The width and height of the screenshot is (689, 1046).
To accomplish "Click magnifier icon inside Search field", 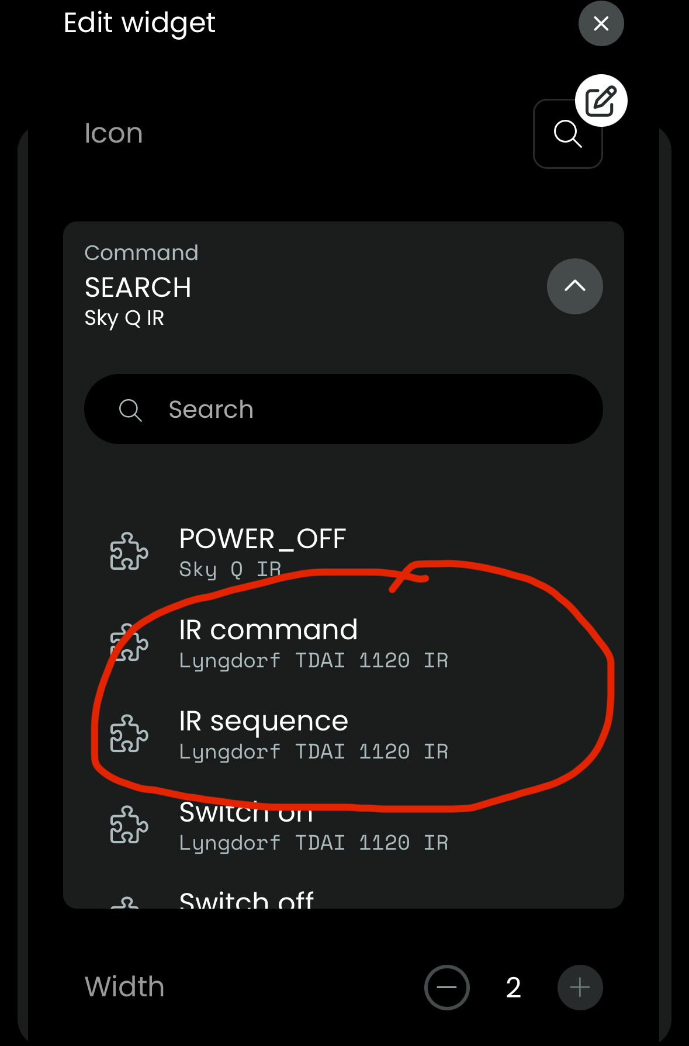I will [x=130, y=410].
